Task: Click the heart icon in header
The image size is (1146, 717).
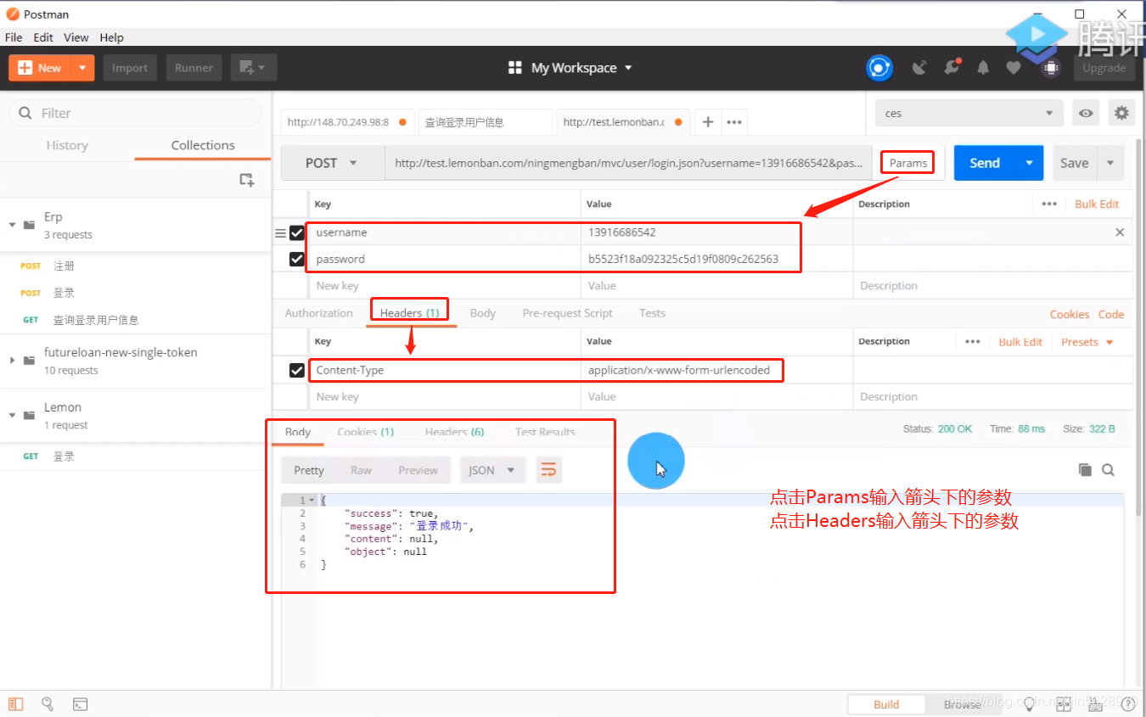Action: pos(1014,68)
